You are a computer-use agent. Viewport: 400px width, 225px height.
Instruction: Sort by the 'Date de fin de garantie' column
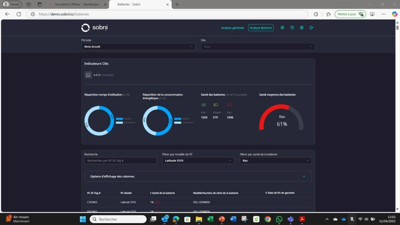pyautogui.click(x=280, y=193)
